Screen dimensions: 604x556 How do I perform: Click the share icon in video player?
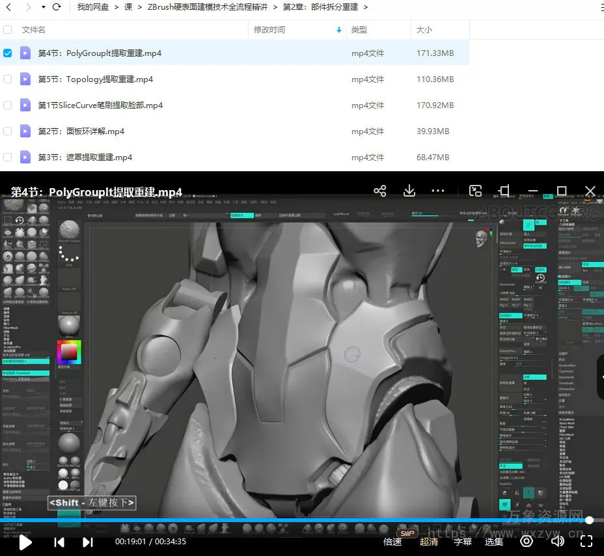pyautogui.click(x=380, y=191)
